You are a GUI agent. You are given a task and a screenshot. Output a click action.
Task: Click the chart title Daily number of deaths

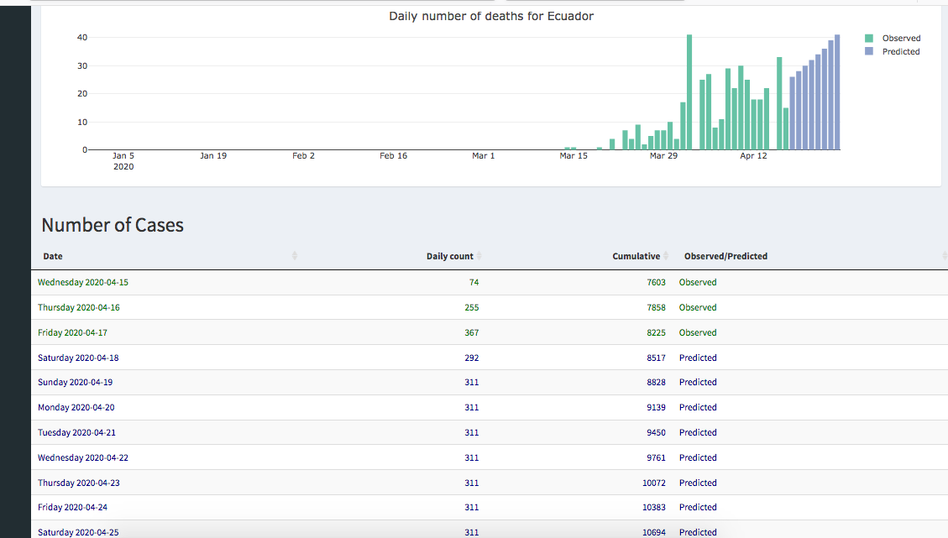click(491, 17)
